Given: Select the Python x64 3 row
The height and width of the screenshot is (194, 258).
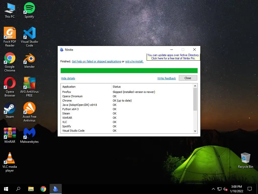Looking at the screenshot, I should [x=127, y=109].
